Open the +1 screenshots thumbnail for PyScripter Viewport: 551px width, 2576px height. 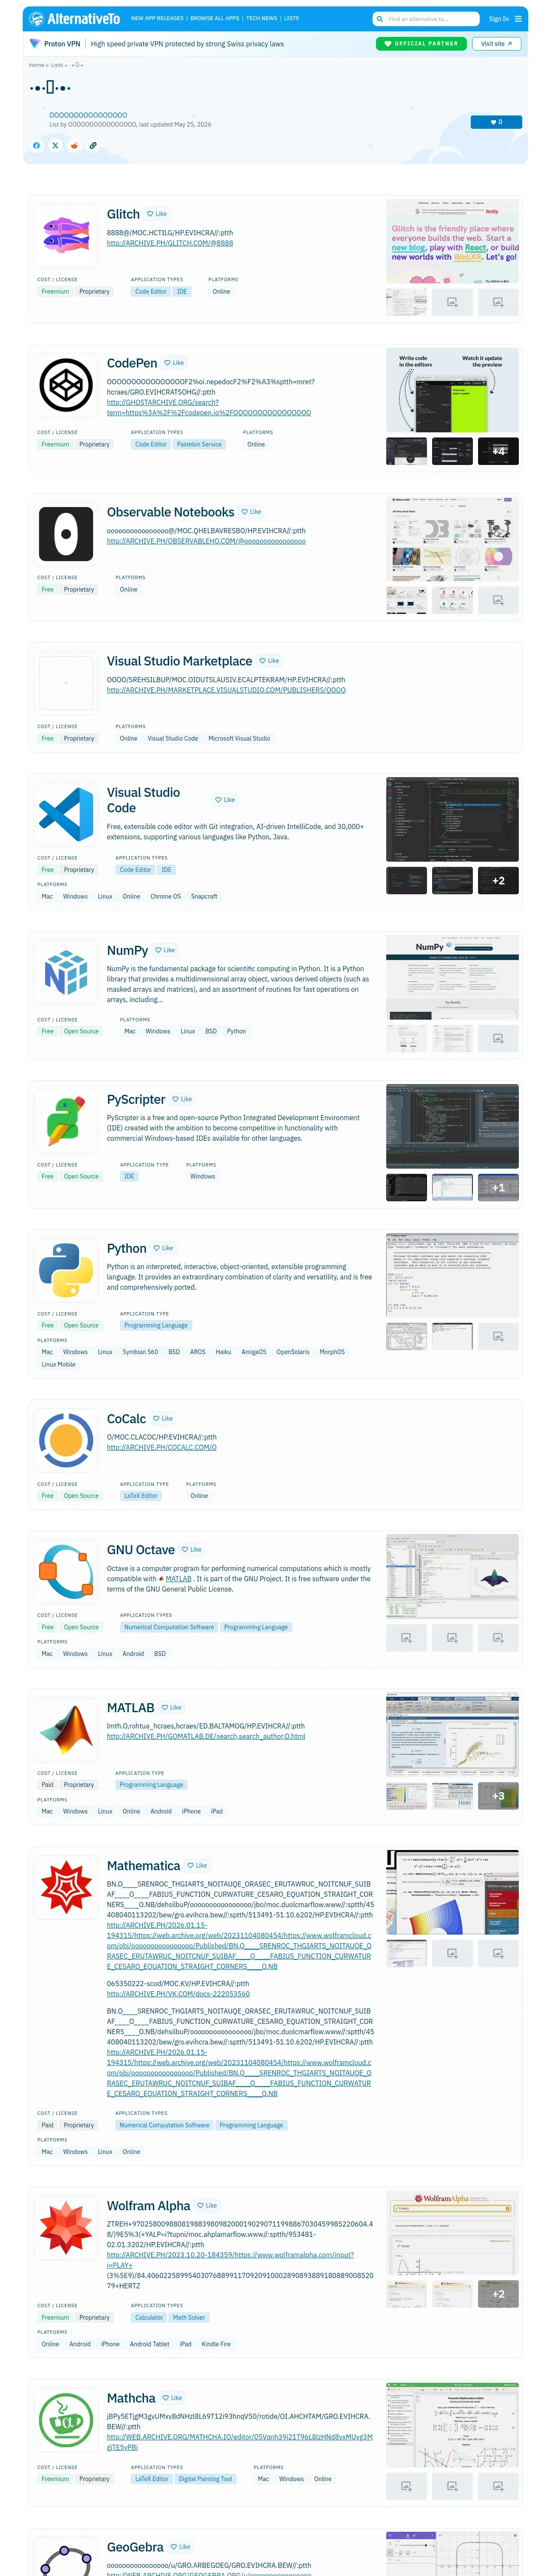click(498, 1187)
